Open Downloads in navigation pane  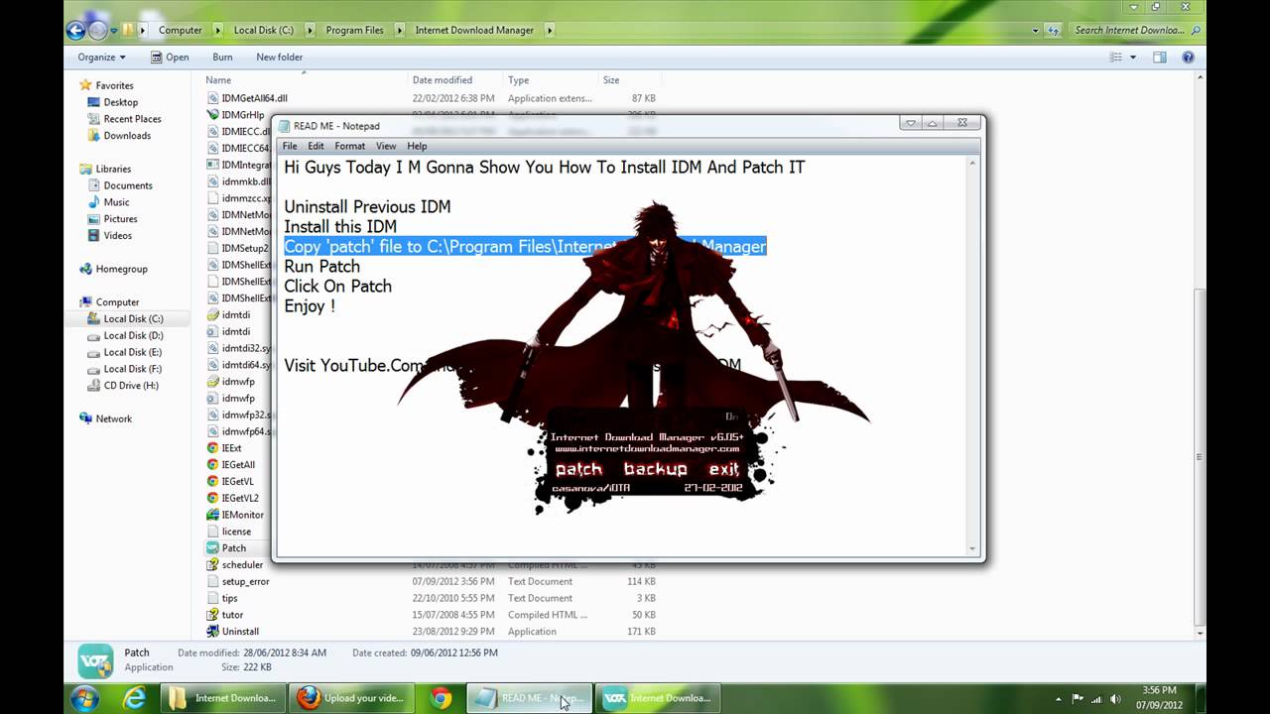tap(127, 136)
